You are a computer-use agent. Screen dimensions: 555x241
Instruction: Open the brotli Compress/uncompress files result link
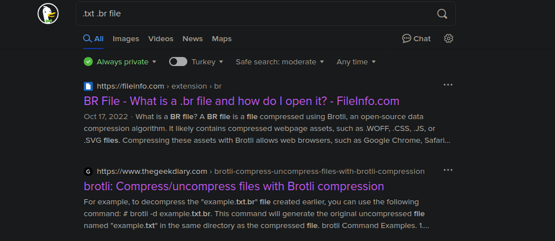point(234,186)
